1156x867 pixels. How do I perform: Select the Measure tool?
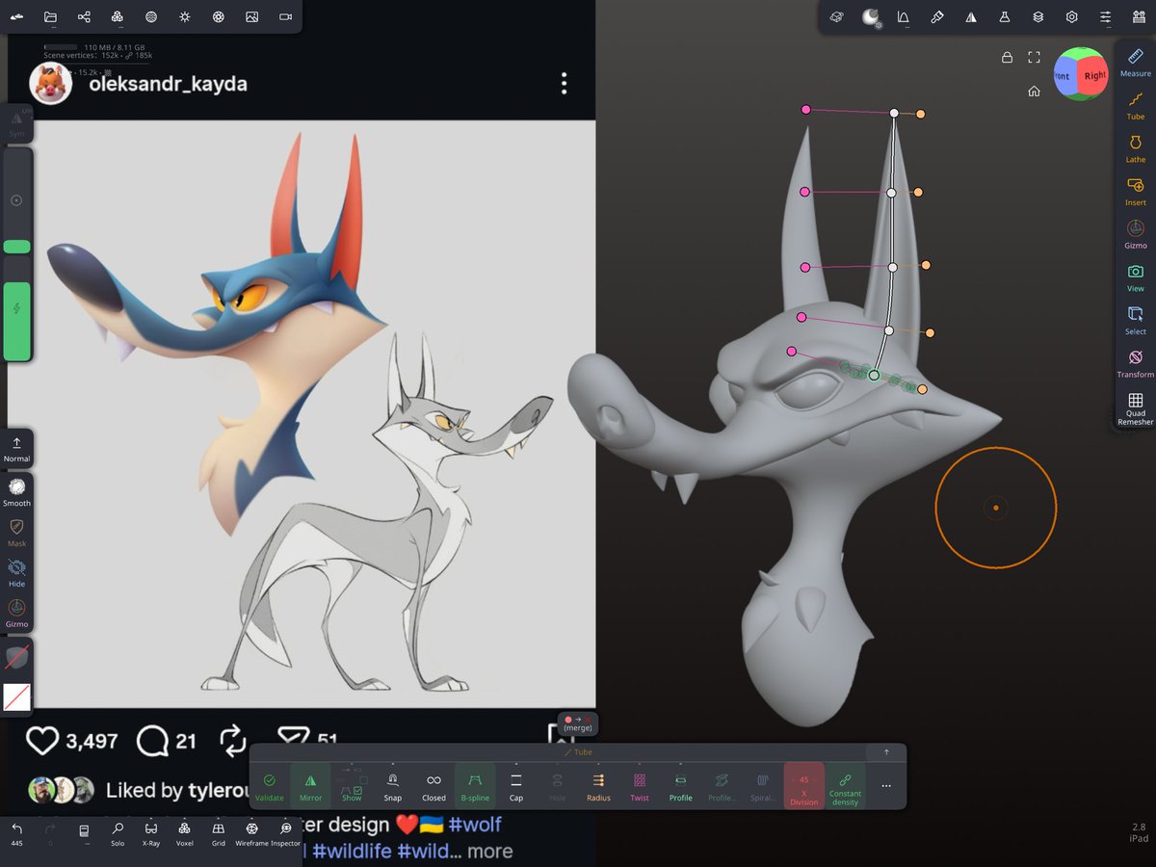[x=1136, y=63]
